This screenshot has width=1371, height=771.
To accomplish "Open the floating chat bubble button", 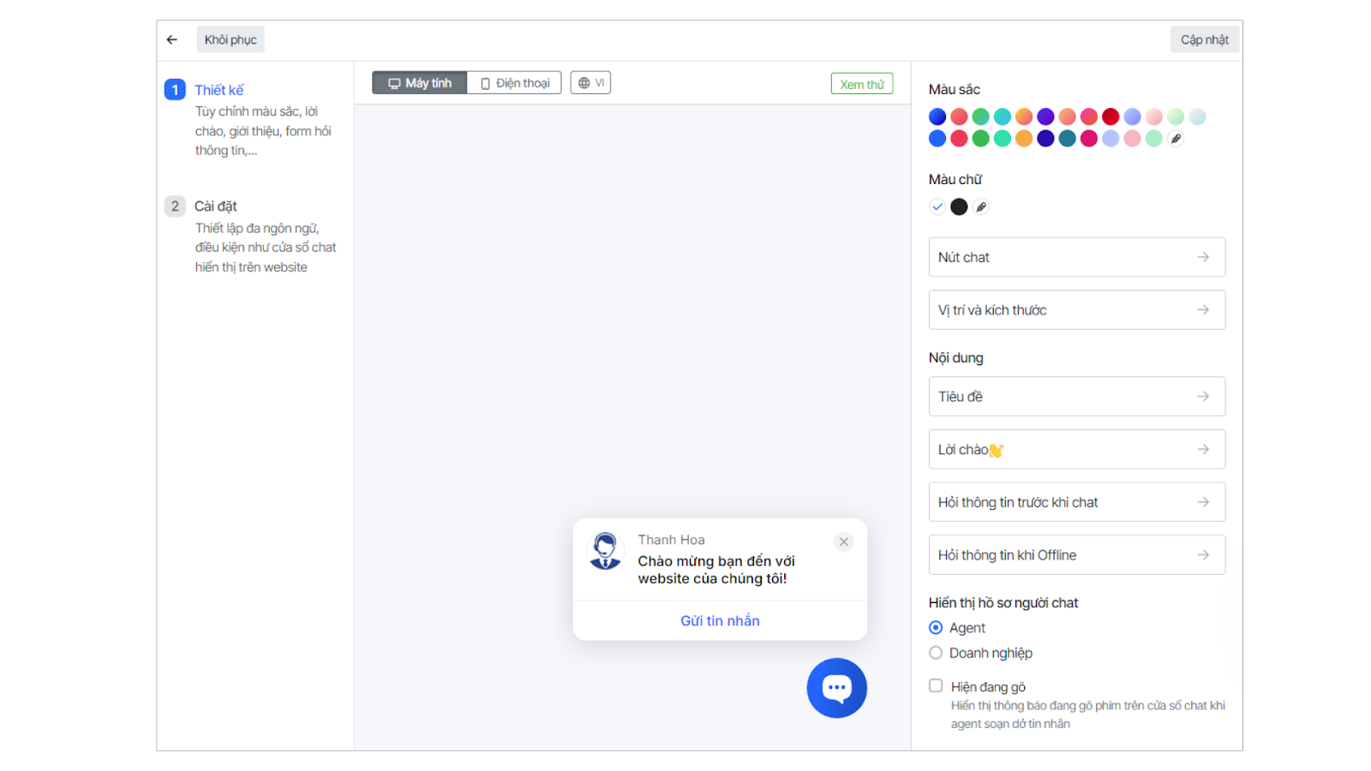I will coord(836,688).
